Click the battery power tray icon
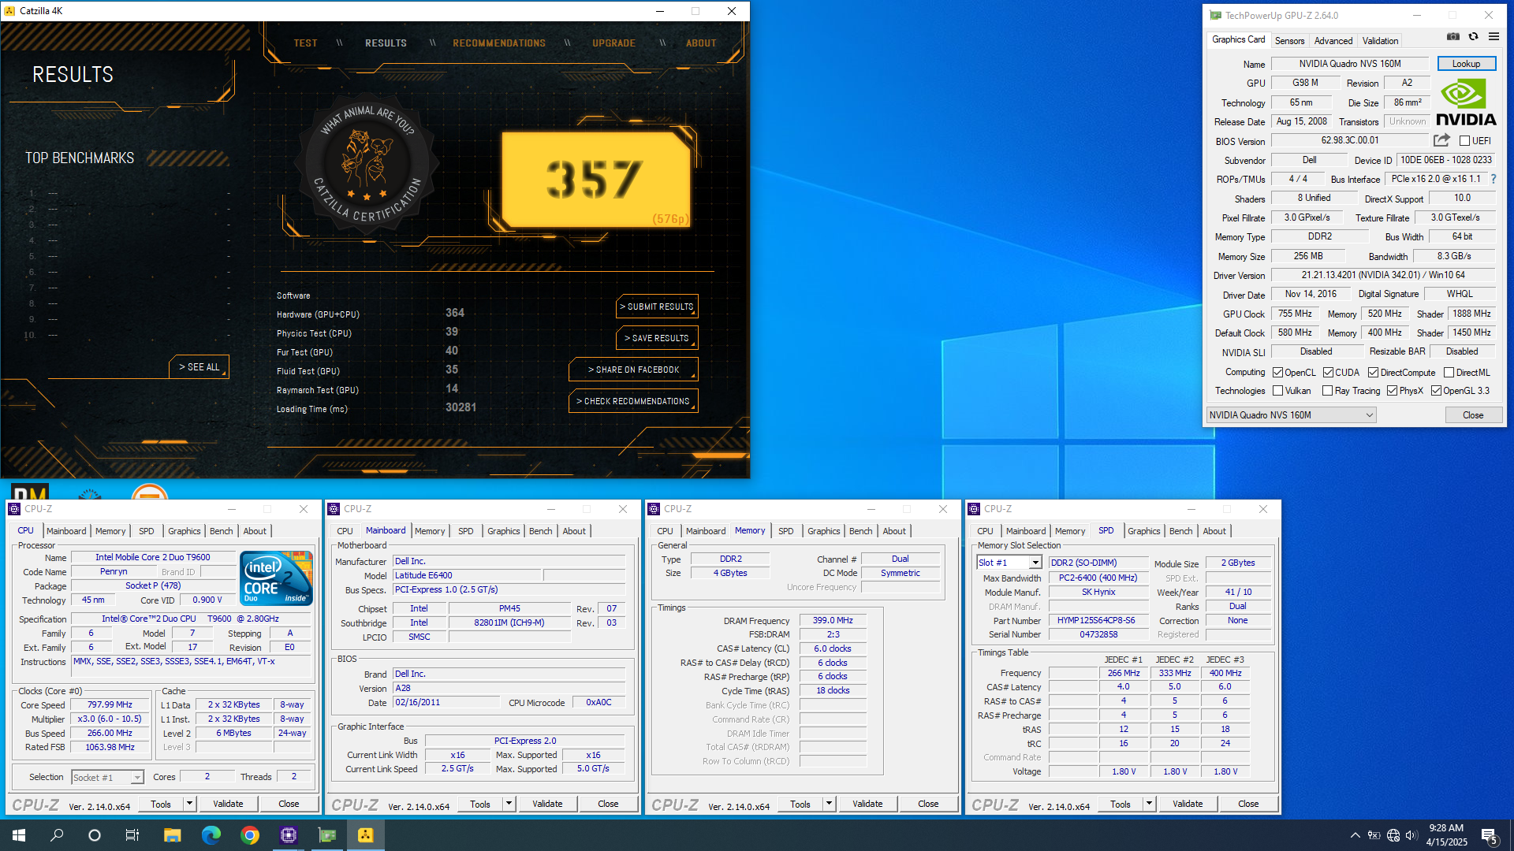The image size is (1514, 851). click(1374, 835)
